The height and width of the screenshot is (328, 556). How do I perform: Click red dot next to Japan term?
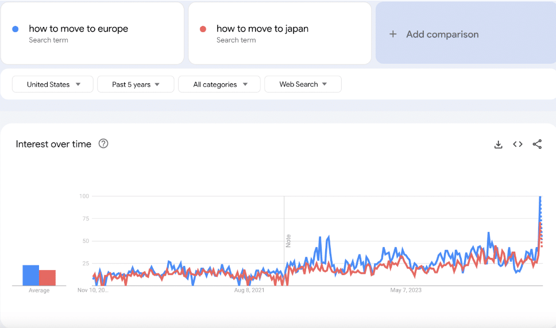click(203, 29)
